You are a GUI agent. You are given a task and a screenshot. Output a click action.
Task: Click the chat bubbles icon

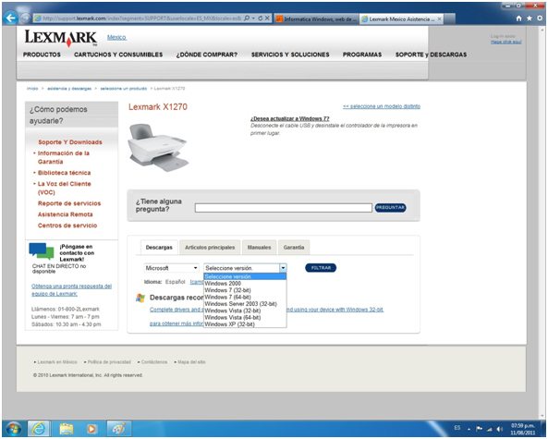[x=42, y=251]
